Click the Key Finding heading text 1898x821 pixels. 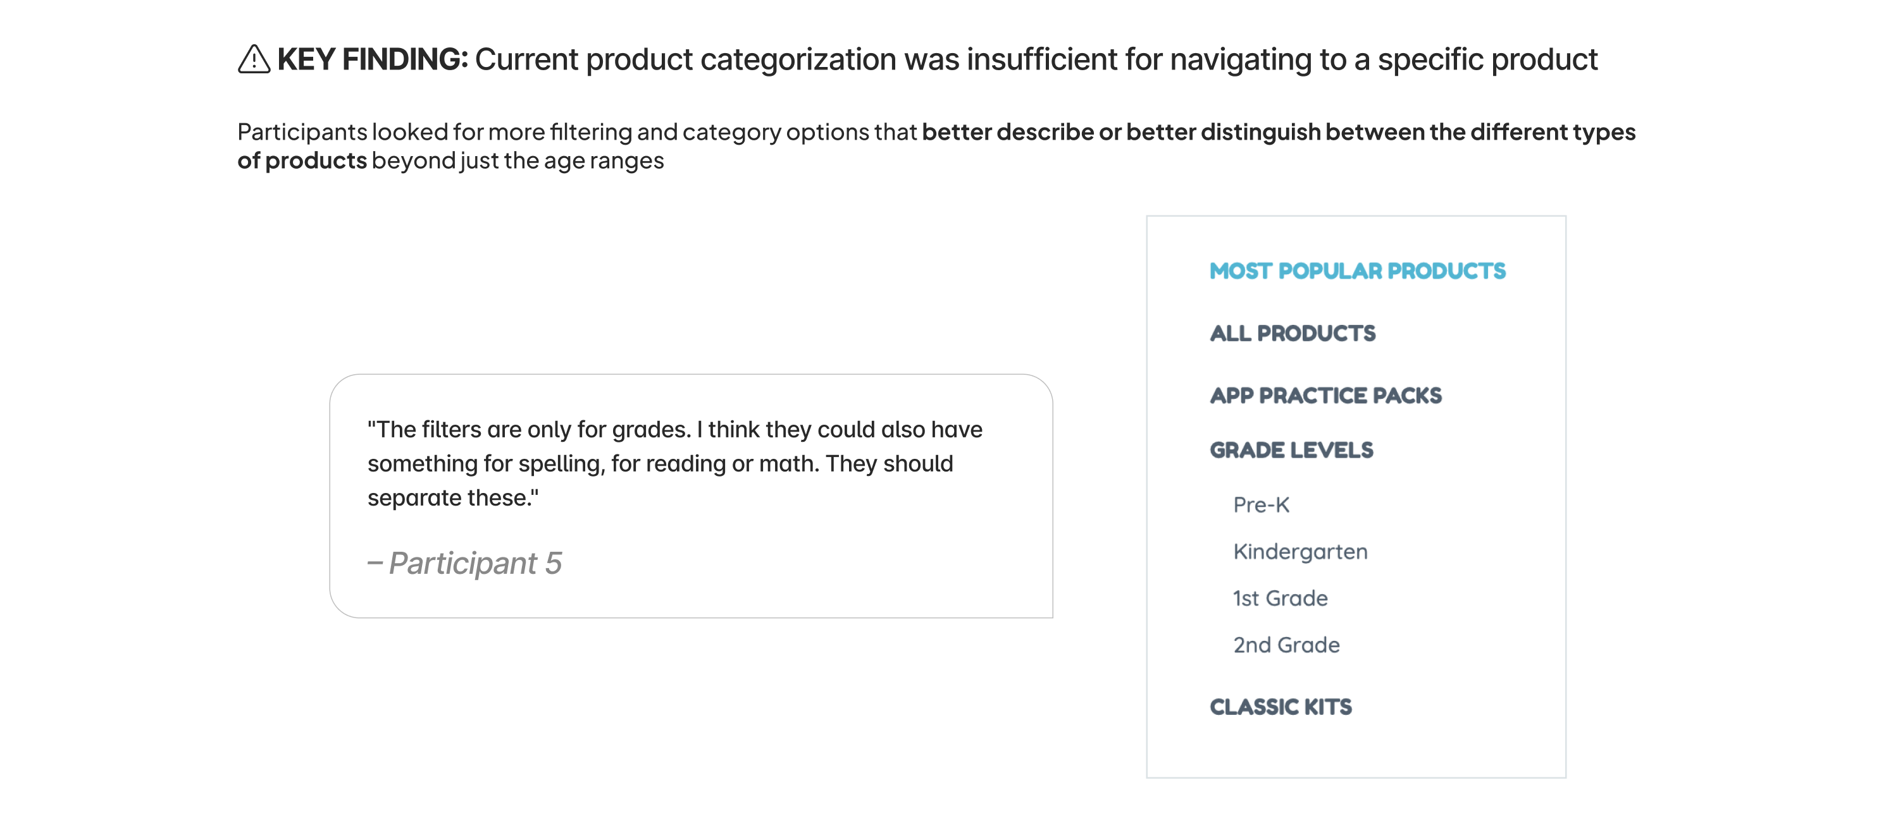pos(372,59)
